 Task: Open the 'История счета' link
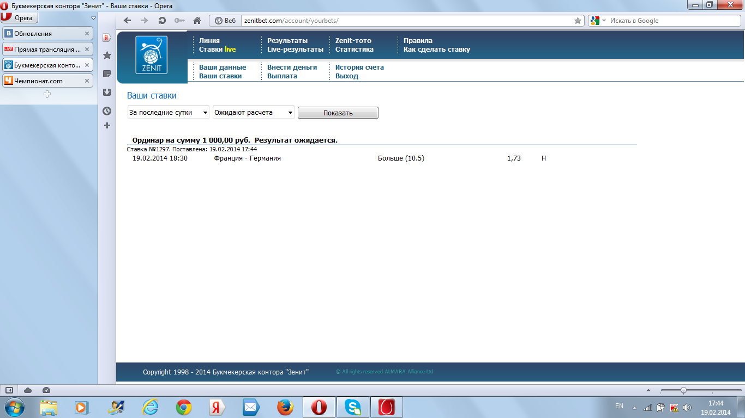(359, 67)
